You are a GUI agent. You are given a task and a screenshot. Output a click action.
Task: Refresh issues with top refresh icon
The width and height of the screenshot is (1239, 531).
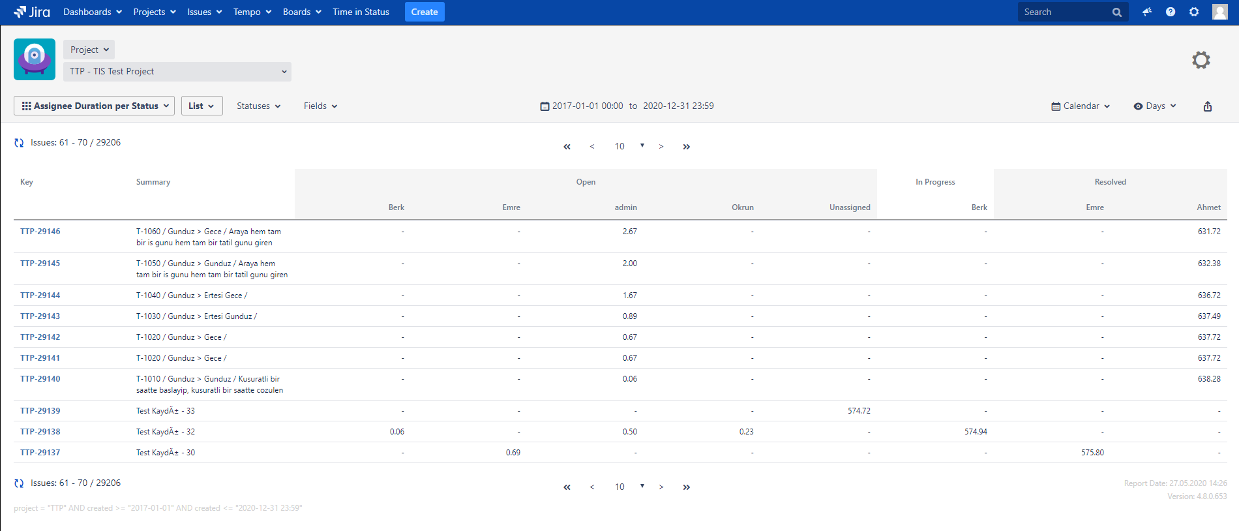(19, 143)
